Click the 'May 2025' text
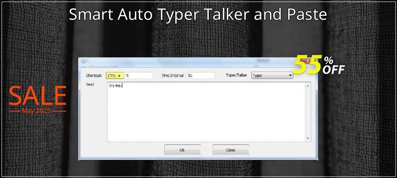397x178 pixels. tap(36, 111)
